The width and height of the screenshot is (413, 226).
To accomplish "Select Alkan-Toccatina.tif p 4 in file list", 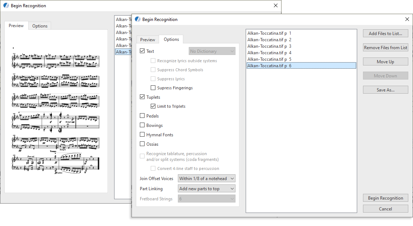I will 301,52.
